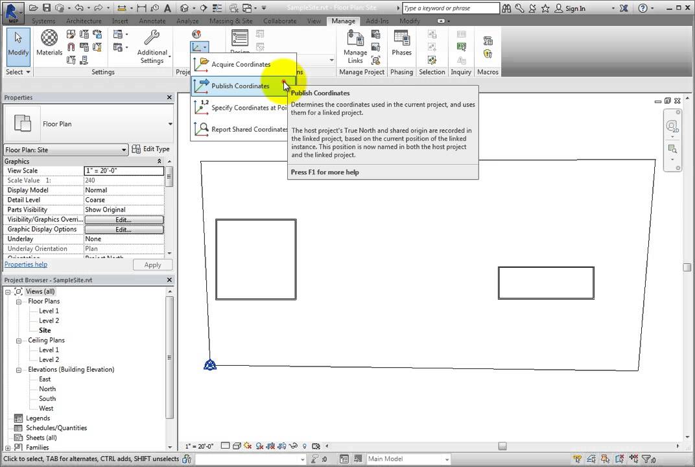The image size is (695, 467).
Task: Click Edit for Visibility/Graphics Overrides
Action: tap(124, 219)
